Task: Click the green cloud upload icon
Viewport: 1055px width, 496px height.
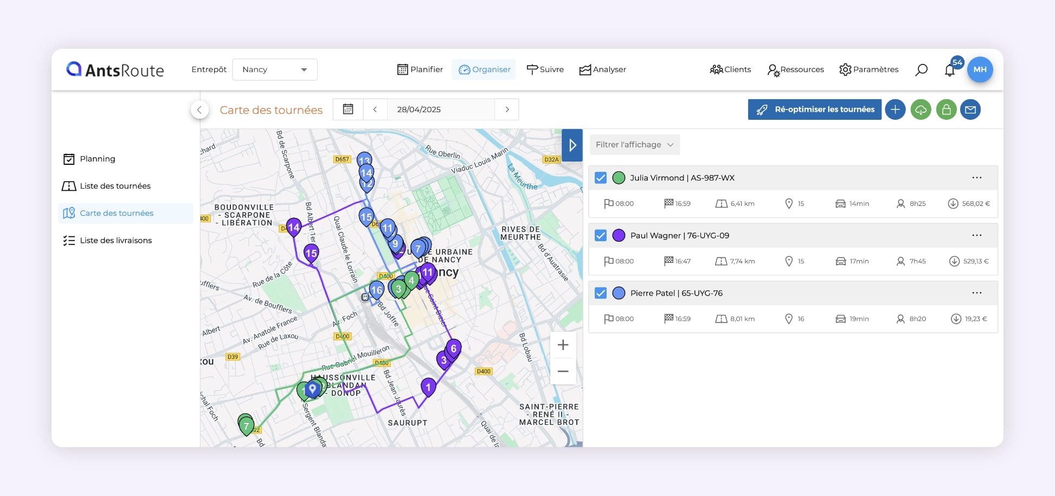Action: click(921, 109)
